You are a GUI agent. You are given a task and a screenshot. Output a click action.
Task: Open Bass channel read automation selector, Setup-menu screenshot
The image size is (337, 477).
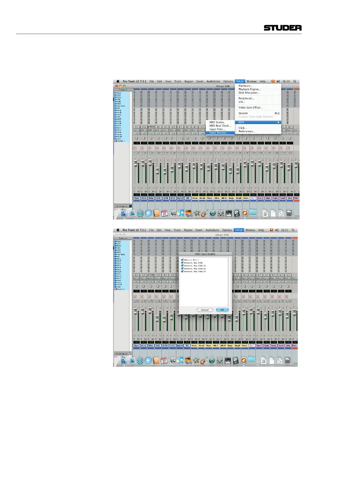(x=136, y=133)
